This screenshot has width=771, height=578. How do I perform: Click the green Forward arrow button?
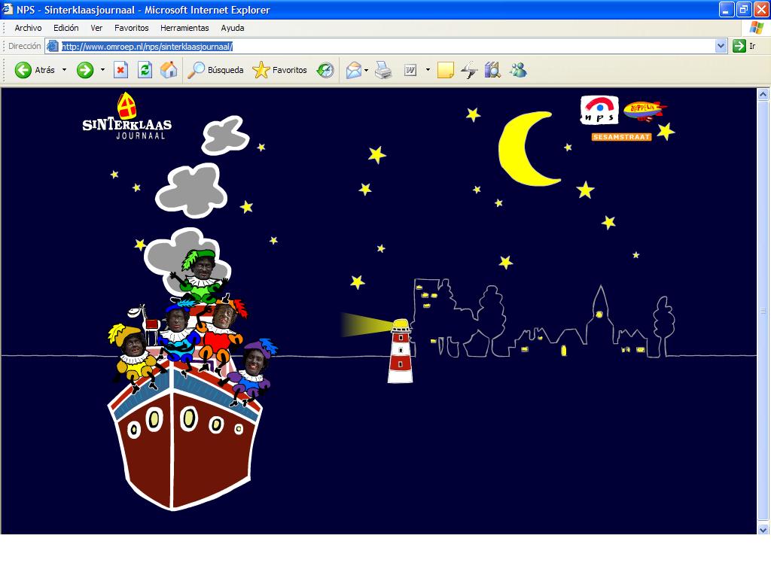(x=85, y=70)
